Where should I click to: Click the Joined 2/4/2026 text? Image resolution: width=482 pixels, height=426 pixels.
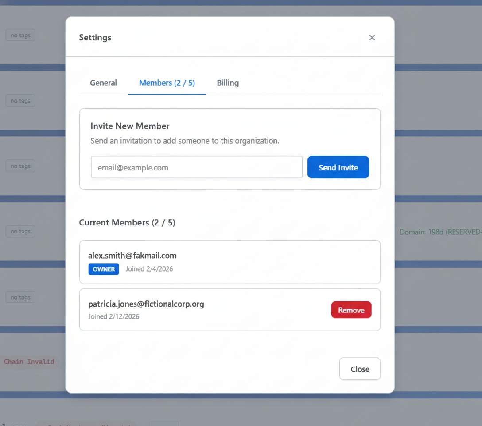[149, 269]
